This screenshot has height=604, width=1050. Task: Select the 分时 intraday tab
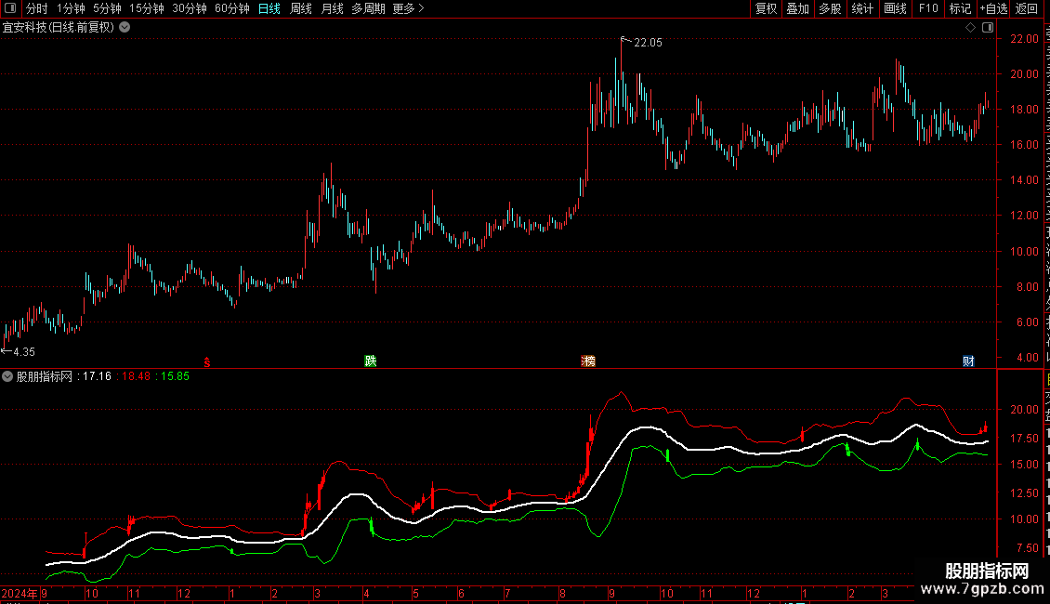click(x=37, y=8)
